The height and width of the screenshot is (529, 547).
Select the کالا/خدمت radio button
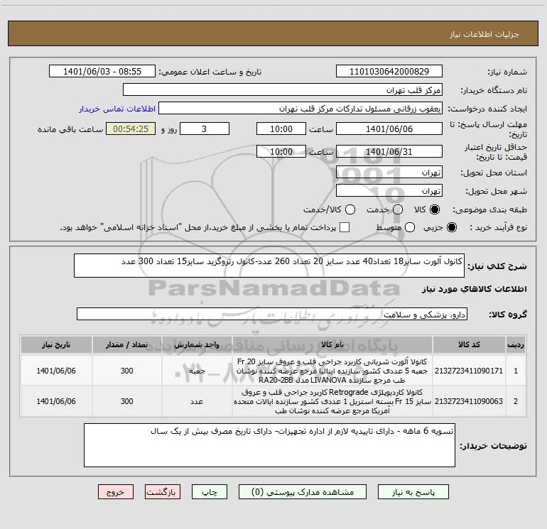point(350,209)
